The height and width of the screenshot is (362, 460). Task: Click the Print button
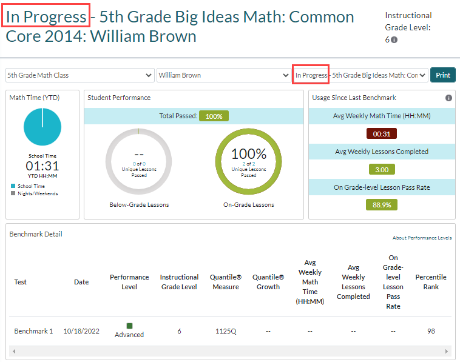tap(442, 75)
